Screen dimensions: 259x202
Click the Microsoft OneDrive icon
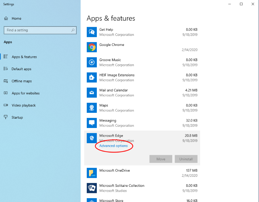coord(92,173)
